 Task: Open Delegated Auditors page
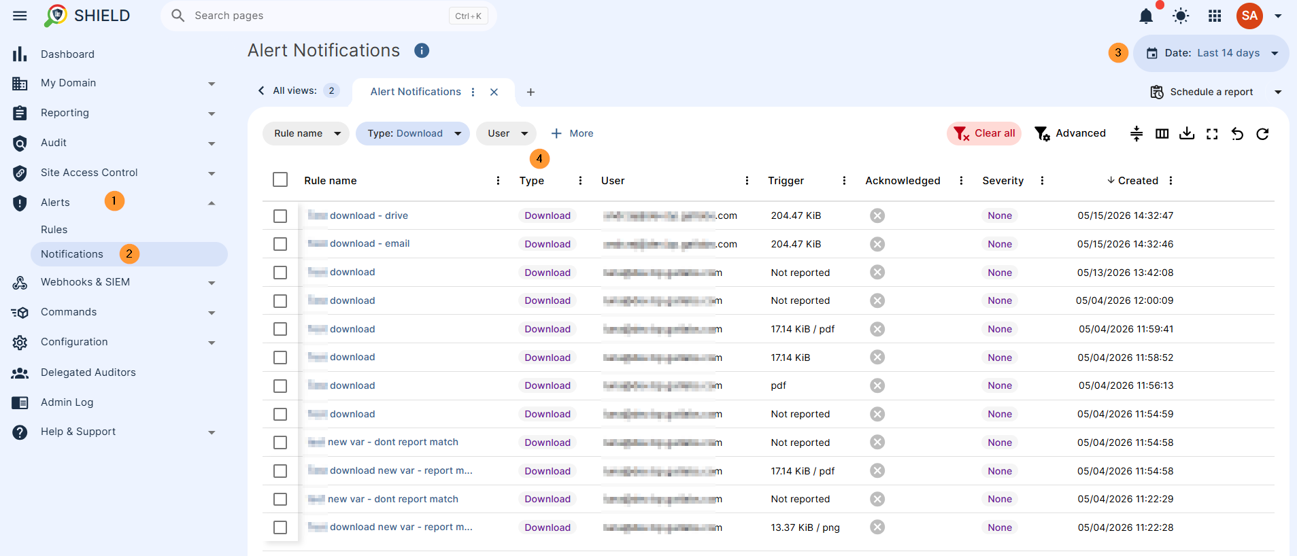tap(88, 372)
